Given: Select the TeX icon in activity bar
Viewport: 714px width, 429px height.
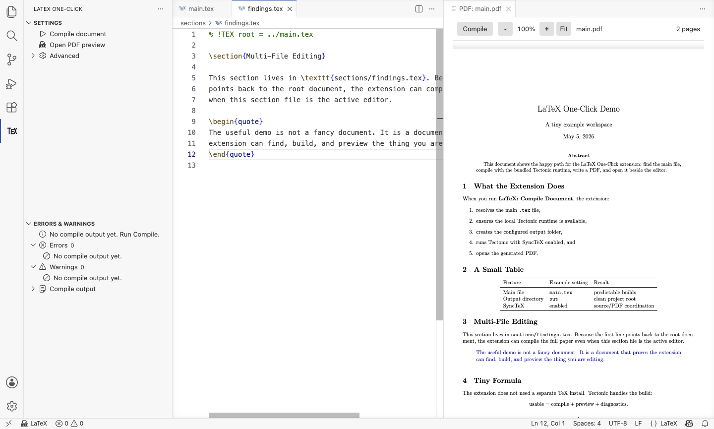Looking at the screenshot, I should [12, 131].
